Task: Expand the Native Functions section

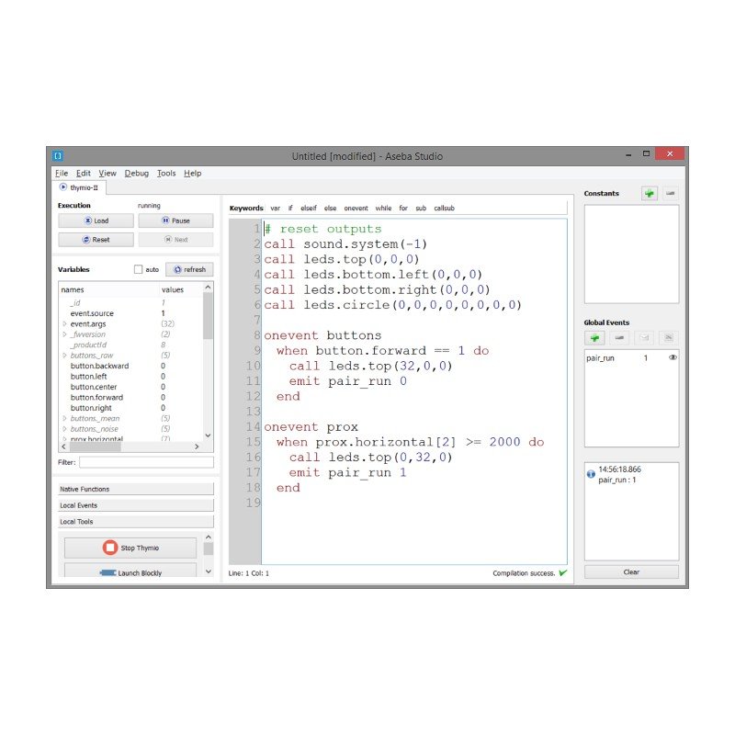Action: tap(136, 490)
